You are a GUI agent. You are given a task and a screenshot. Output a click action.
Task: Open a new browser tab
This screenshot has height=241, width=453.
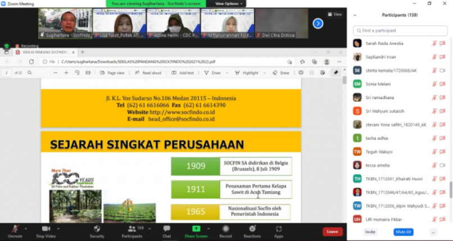(82, 52)
